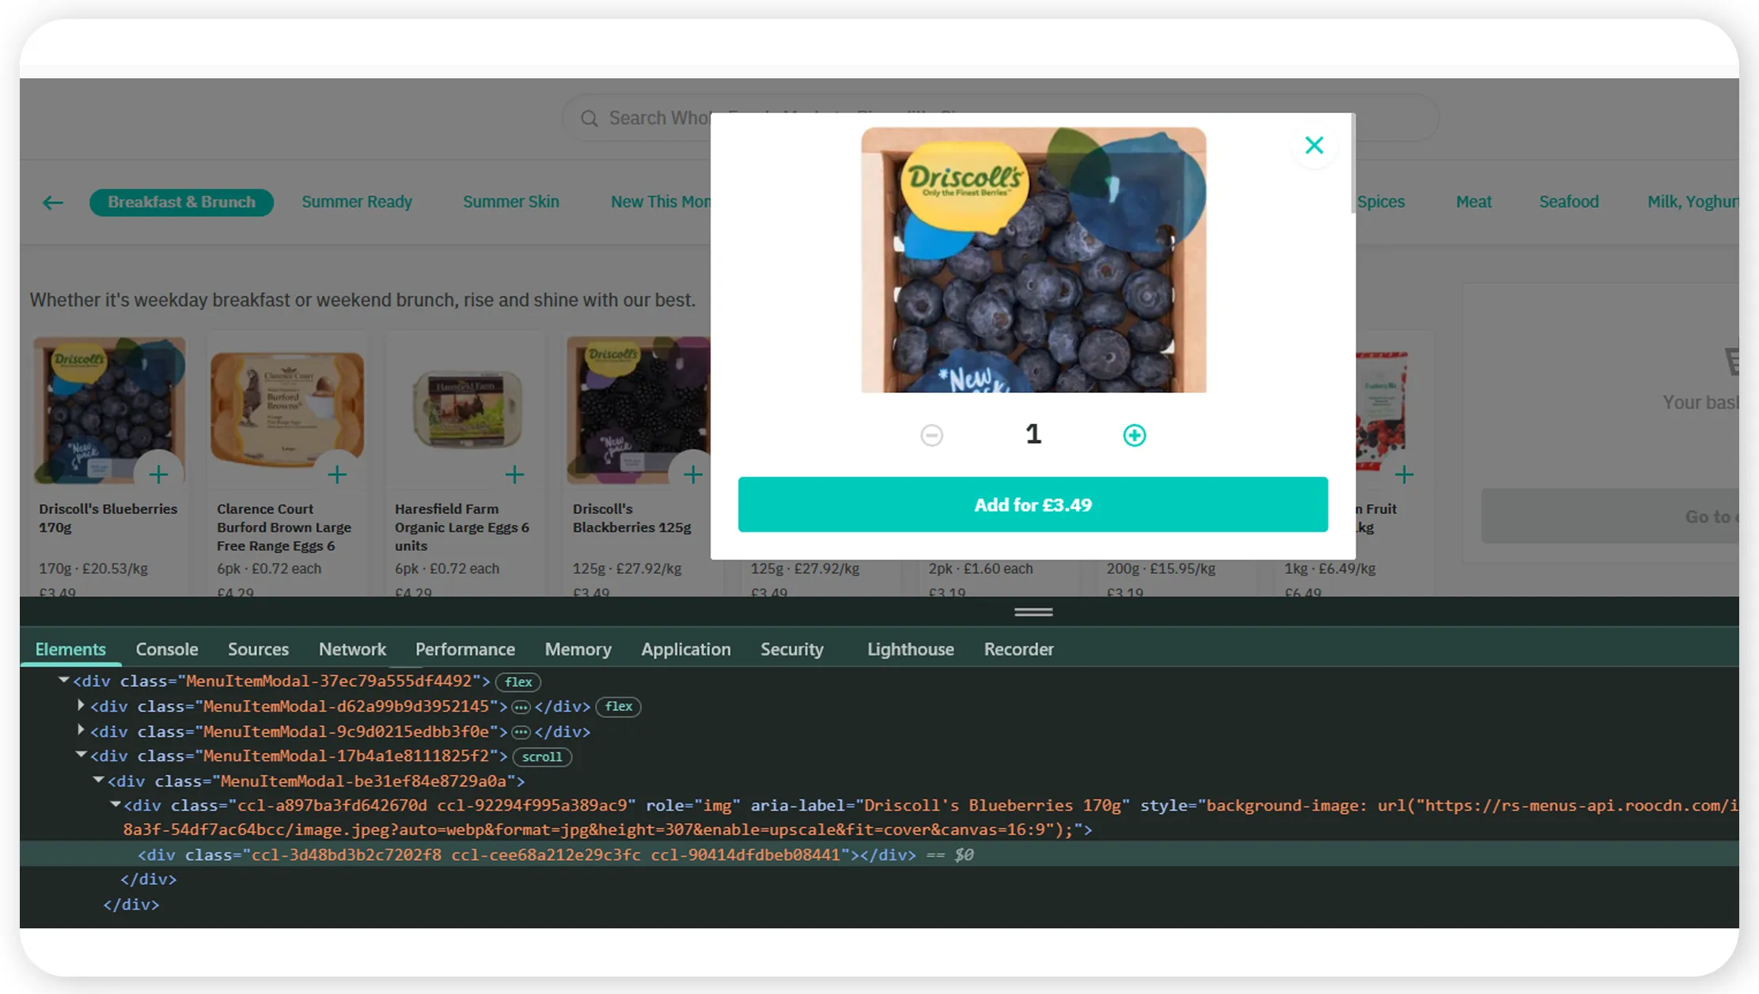Switch to the Sources DevTools tab
Viewport: 1759px width, 994px height.
(x=258, y=649)
